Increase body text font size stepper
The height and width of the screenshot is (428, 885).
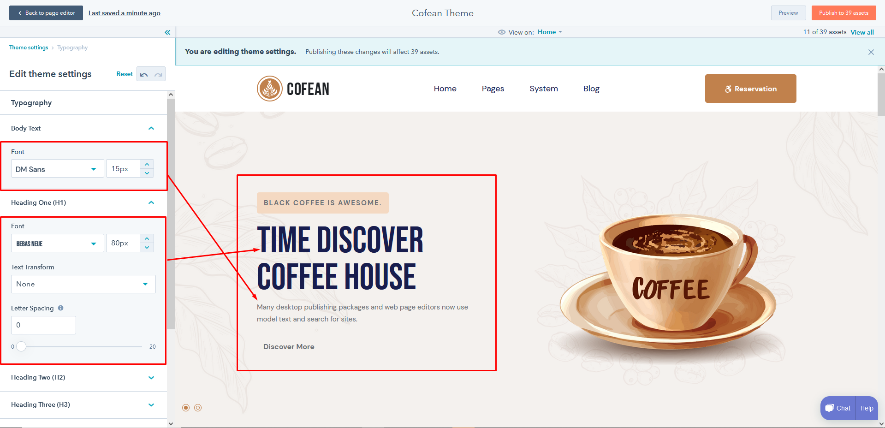(x=147, y=164)
